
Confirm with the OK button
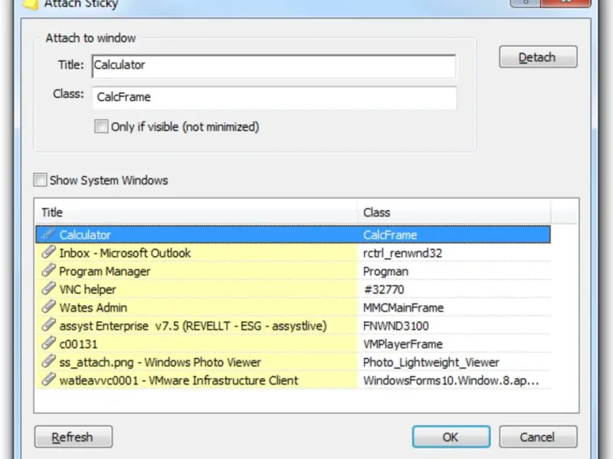(451, 437)
